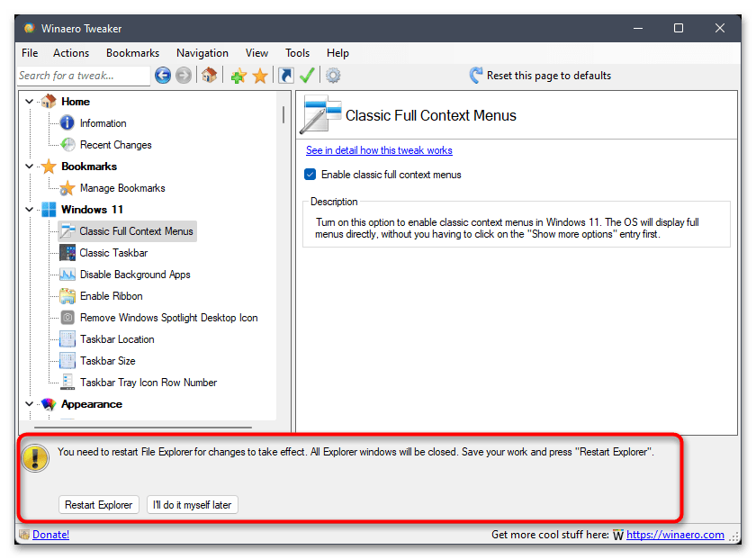This screenshot has height=559, width=756.
Task: Click the Taskbar Location icon
Action: 67,339
